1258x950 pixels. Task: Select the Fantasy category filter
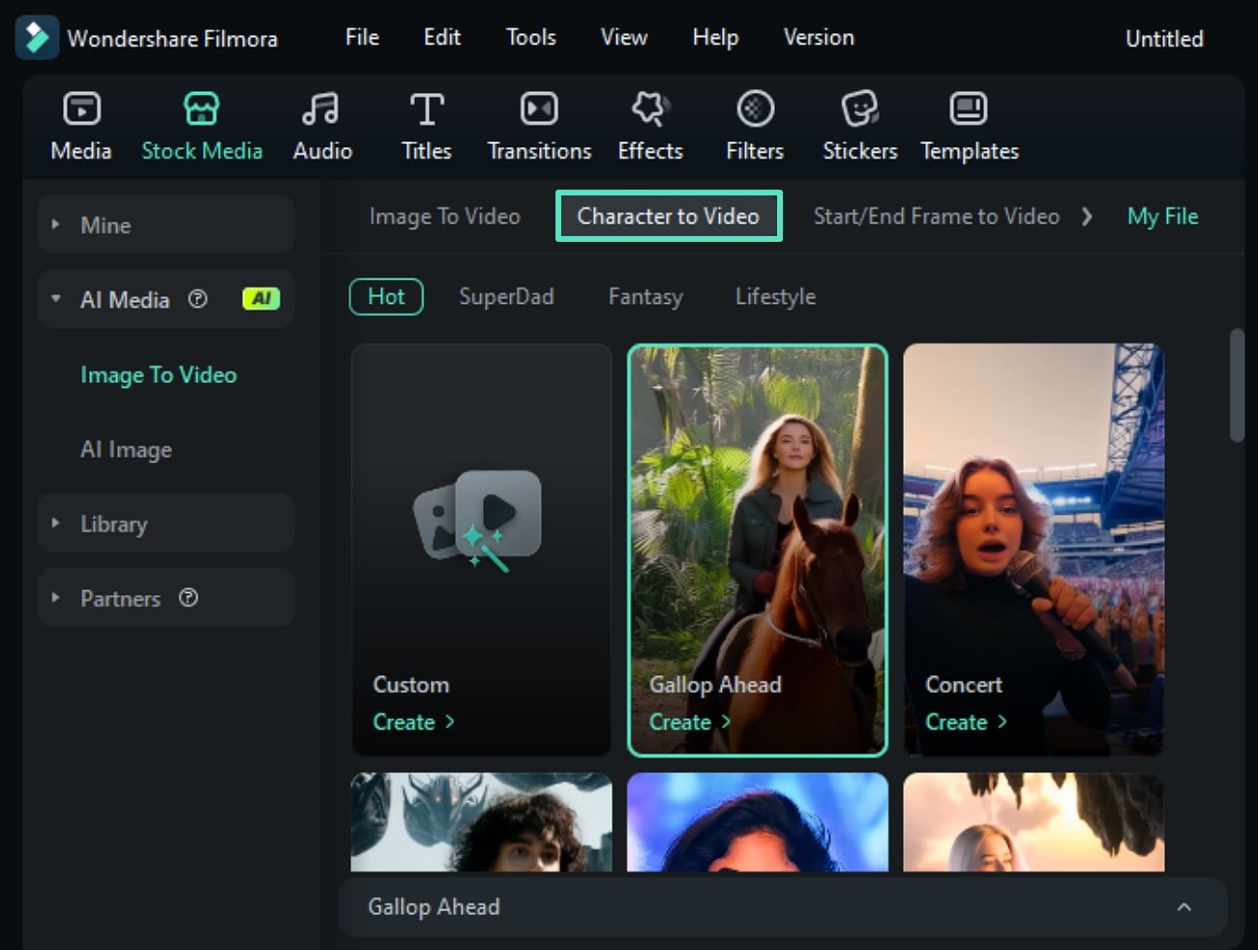[645, 296]
